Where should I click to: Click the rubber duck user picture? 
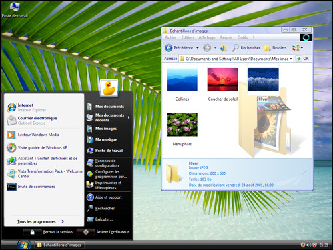[109, 88]
